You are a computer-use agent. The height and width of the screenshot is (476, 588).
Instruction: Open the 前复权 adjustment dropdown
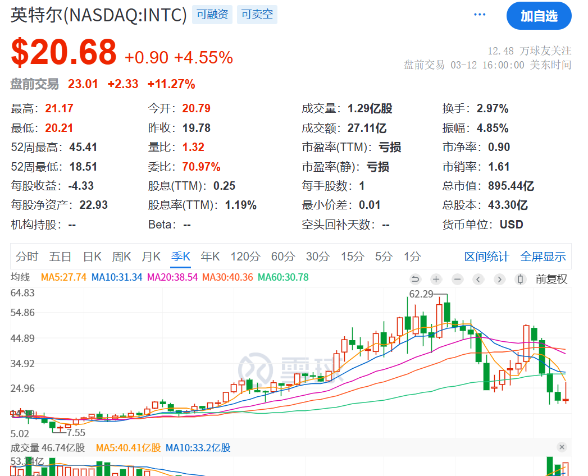(551, 279)
